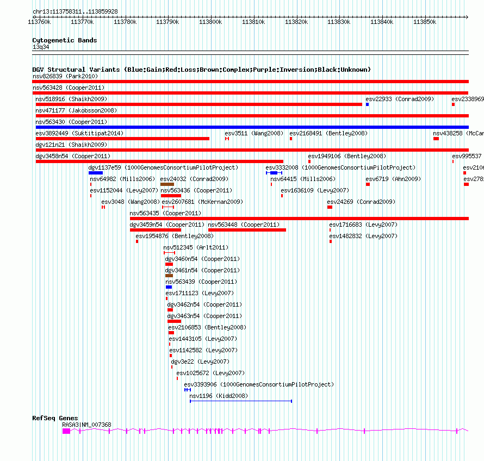This screenshot has width=484, height=461.
Task: Open dgv1137e59 (1000GenomesConsortiumPilotProject) label
Action: point(163,167)
